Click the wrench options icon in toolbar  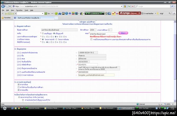tap(170, 14)
